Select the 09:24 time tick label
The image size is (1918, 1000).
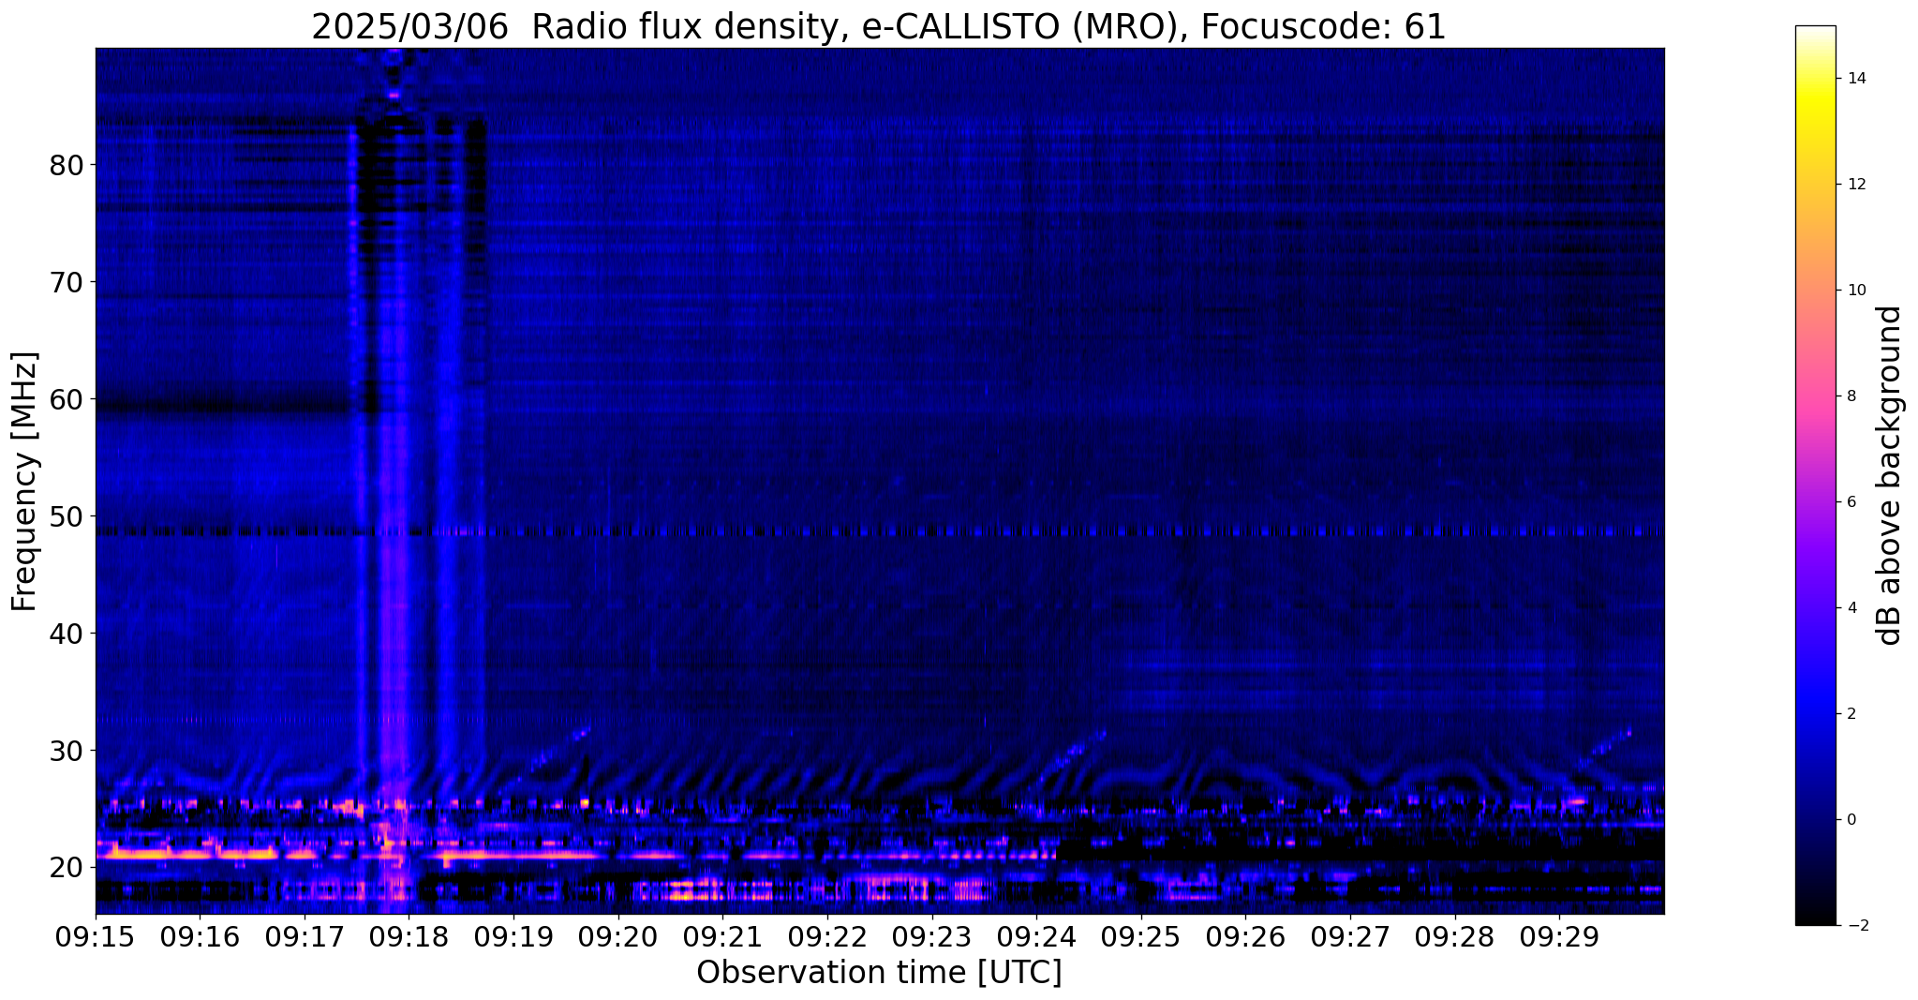click(x=1037, y=936)
